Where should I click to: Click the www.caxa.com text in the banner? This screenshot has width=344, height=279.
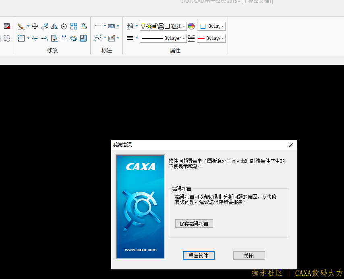(x=141, y=250)
